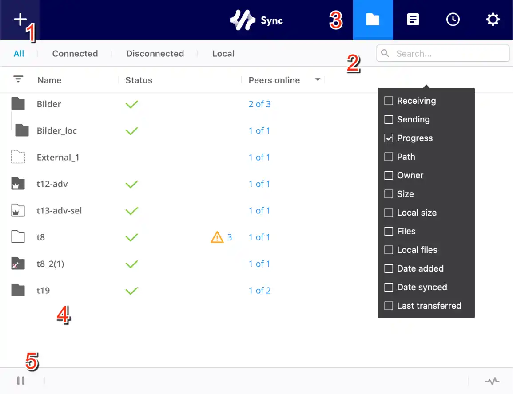Enable the Receiving column checkbox

pyautogui.click(x=389, y=101)
